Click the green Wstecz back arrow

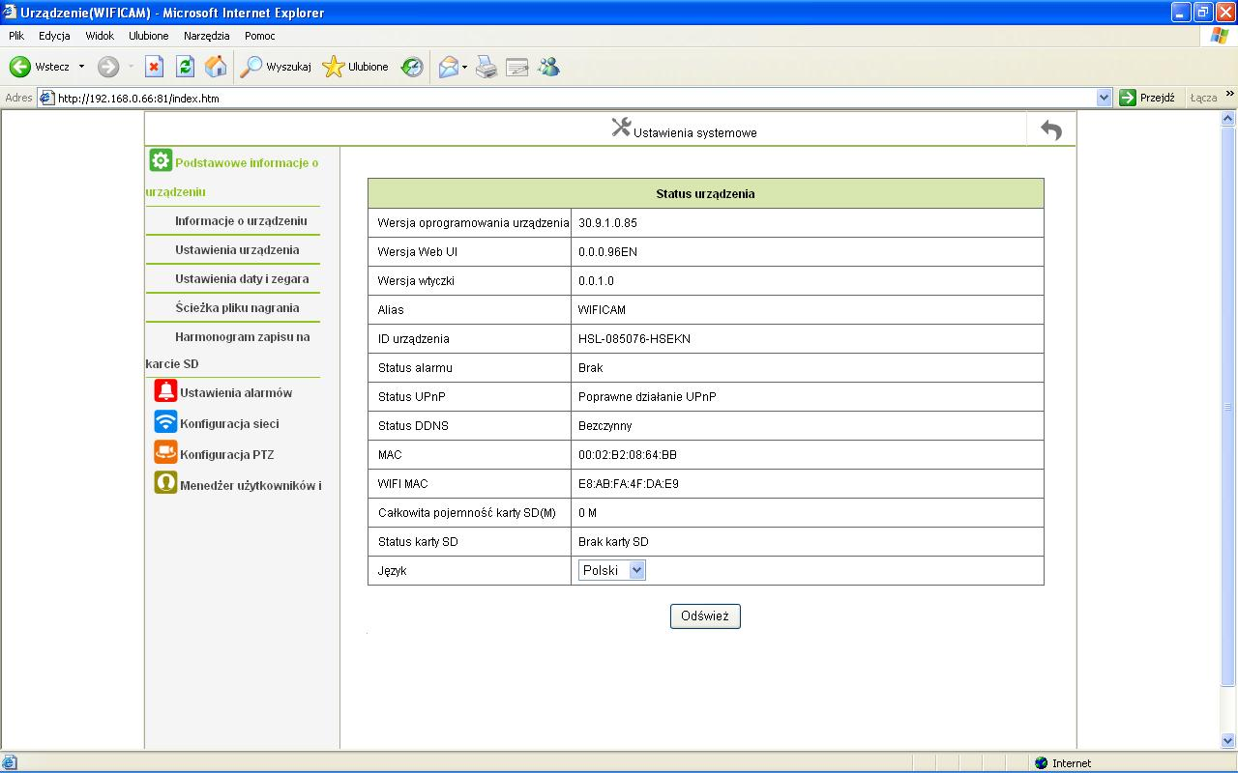[x=20, y=67]
